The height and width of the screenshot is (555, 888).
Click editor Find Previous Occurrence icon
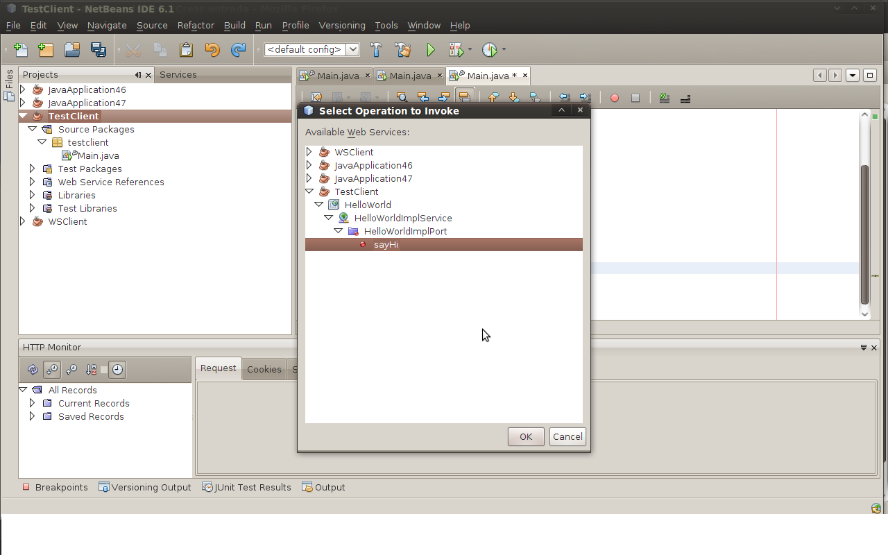point(422,98)
